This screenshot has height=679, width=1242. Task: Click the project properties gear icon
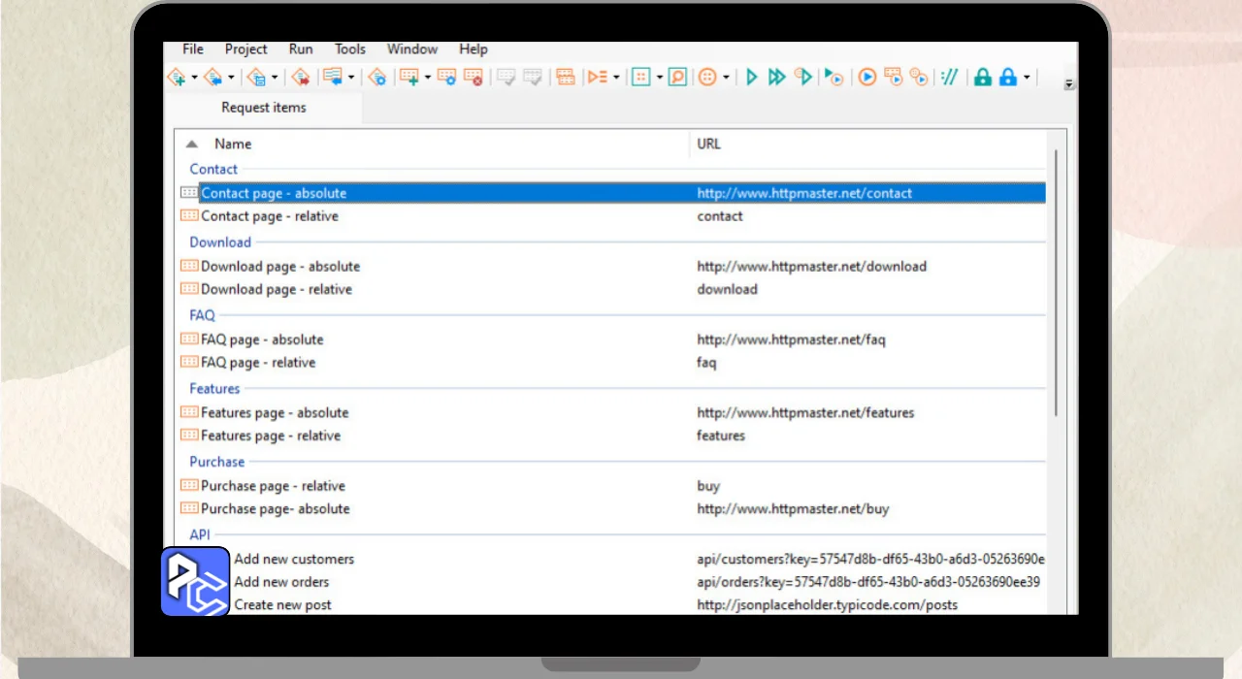377,78
